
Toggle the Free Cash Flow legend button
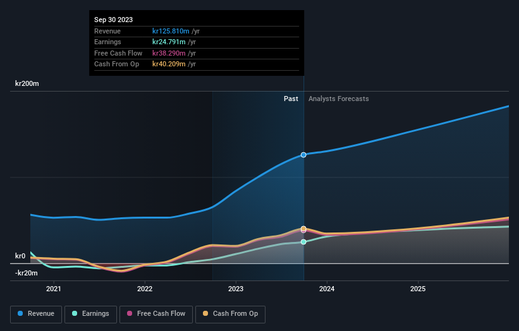coord(156,314)
